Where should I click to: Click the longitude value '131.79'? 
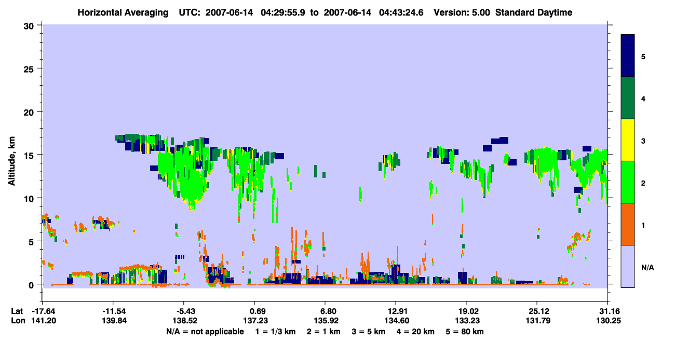coord(537,321)
